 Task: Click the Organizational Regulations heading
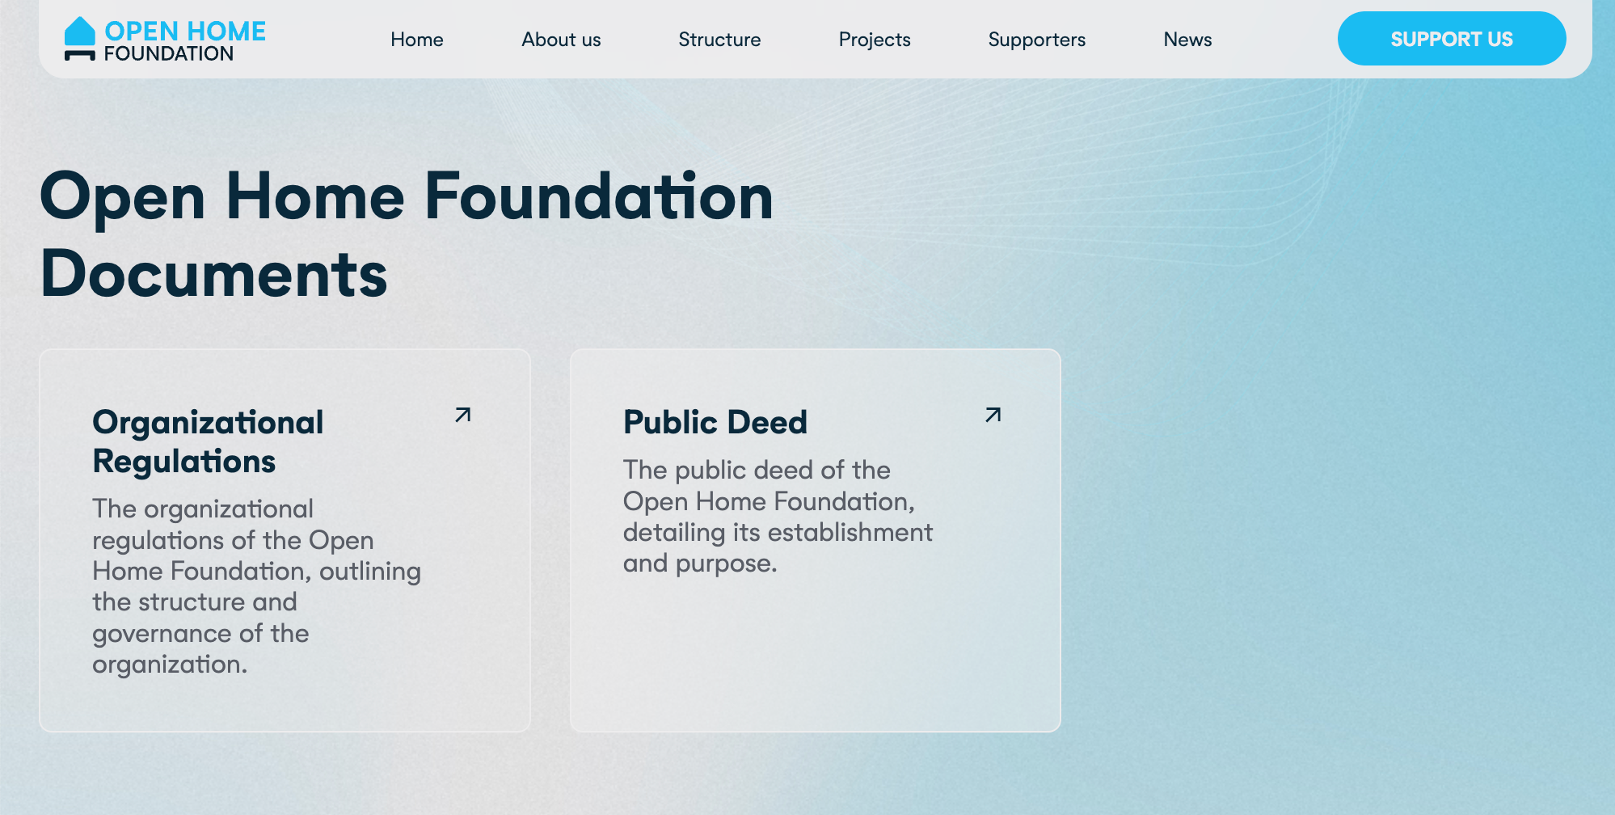(x=209, y=441)
